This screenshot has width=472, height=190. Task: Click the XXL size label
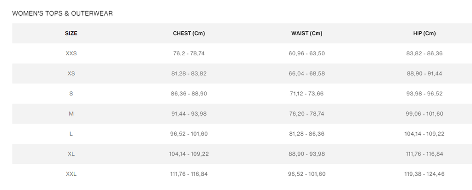pyautogui.click(x=71, y=174)
